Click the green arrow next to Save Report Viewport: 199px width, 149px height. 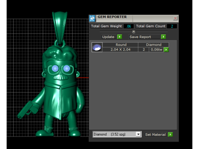tap(163, 37)
